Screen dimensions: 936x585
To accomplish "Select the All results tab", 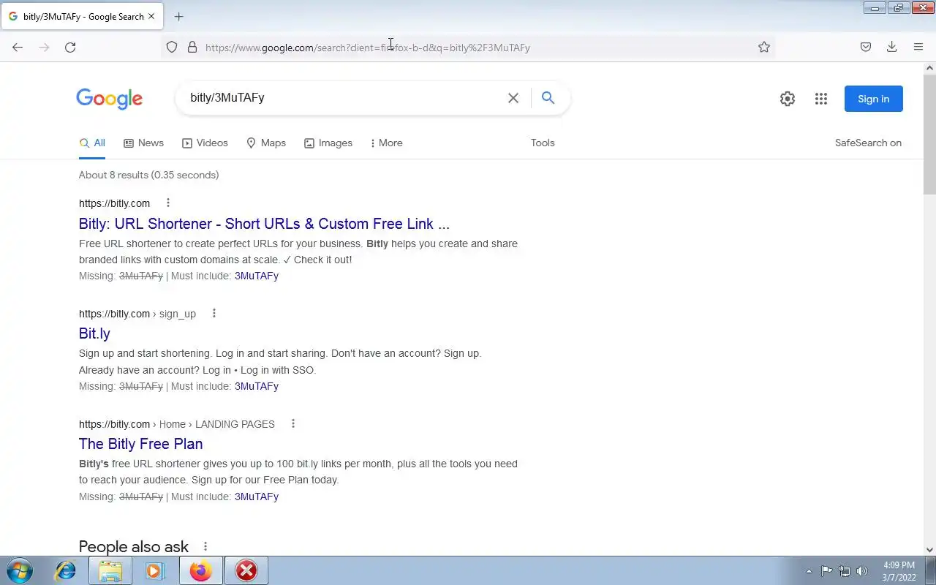I will [92, 143].
